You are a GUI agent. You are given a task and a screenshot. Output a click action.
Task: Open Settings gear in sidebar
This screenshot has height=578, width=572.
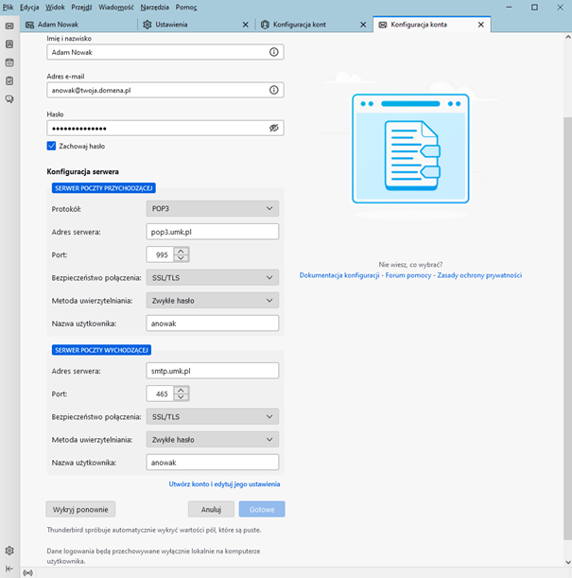pos(9,551)
